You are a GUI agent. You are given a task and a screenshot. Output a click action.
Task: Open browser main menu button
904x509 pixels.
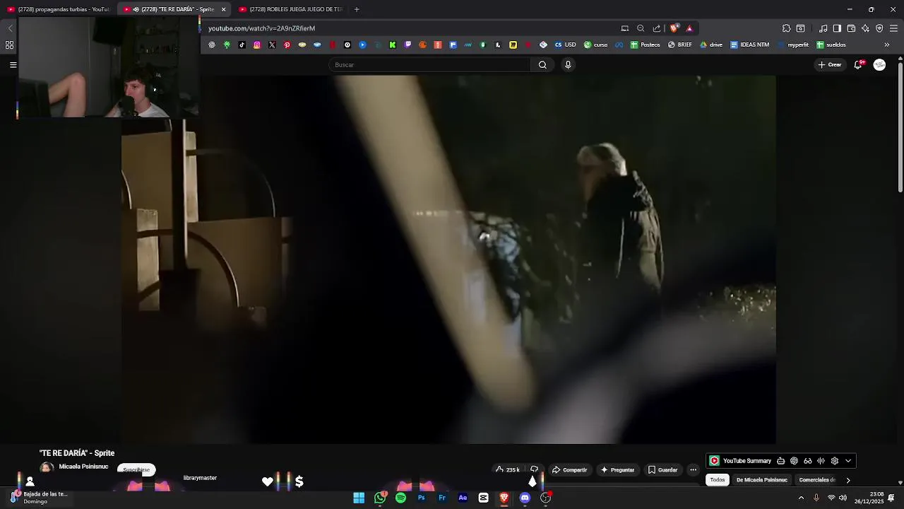coord(893,28)
